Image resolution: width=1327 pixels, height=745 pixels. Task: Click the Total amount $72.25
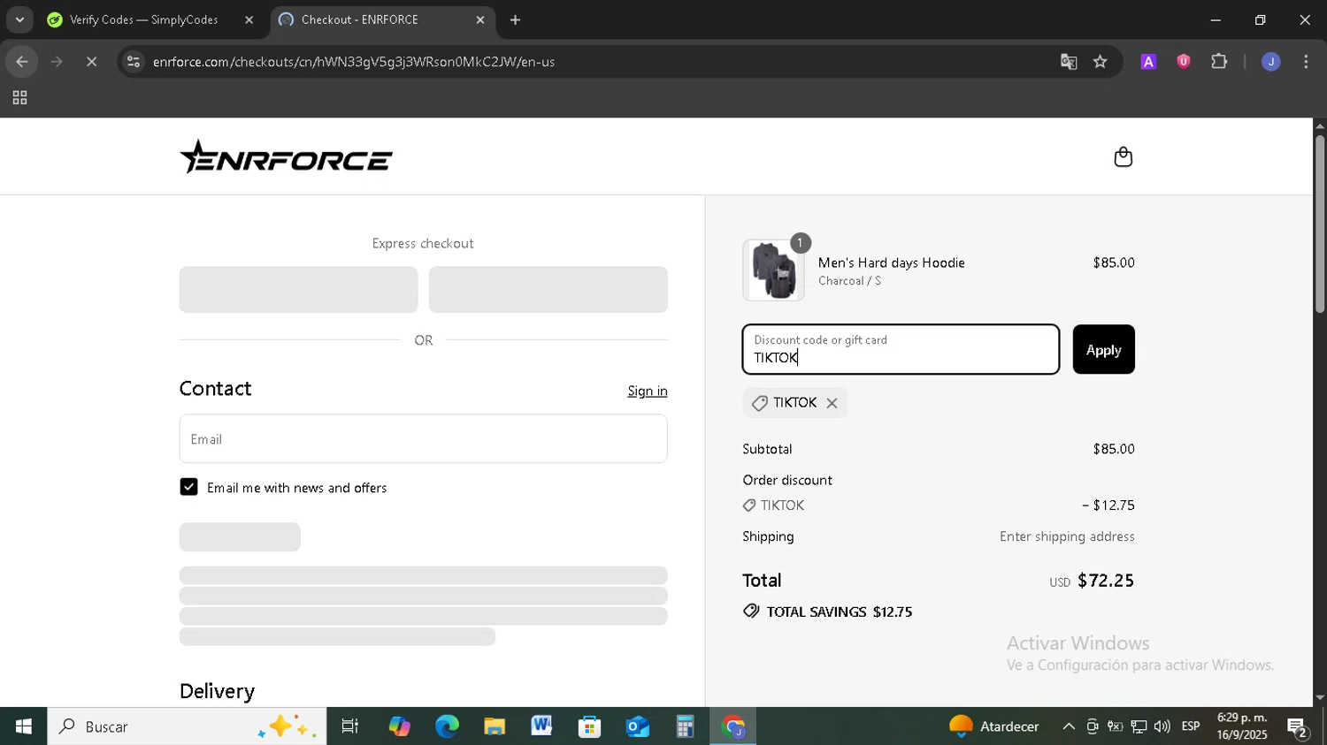click(x=1106, y=581)
